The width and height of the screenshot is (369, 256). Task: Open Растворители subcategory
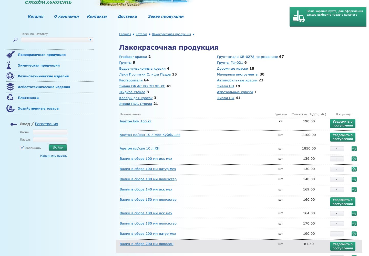[131, 80]
